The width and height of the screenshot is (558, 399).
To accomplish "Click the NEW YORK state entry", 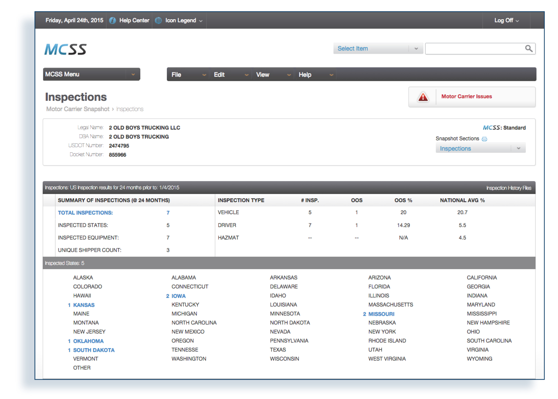I will [x=382, y=332].
